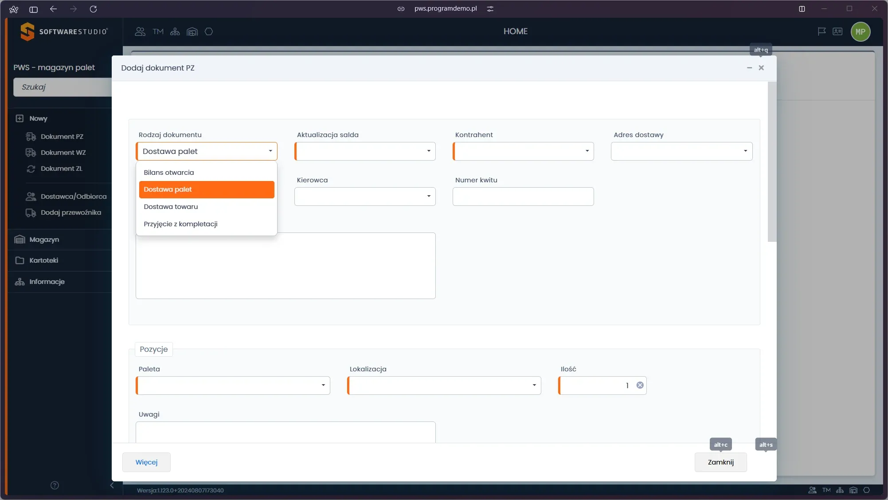Open the site settings sliders icon
Screen dimensions: 888x500
coord(490,9)
